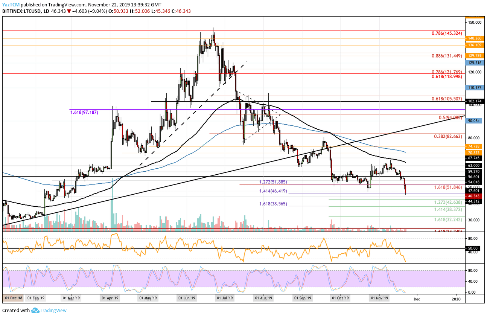Click the 0.618(105.507) Fibonacci label
This screenshot has height=317, width=487.
coord(447,99)
